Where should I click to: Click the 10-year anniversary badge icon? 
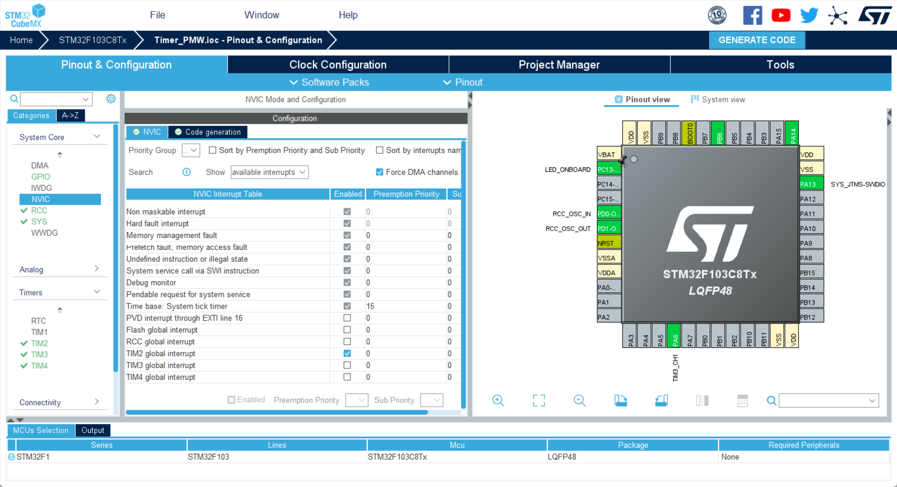[717, 16]
